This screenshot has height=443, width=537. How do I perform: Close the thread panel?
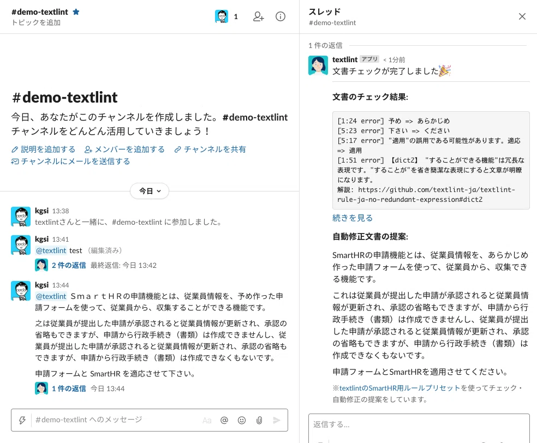522,16
